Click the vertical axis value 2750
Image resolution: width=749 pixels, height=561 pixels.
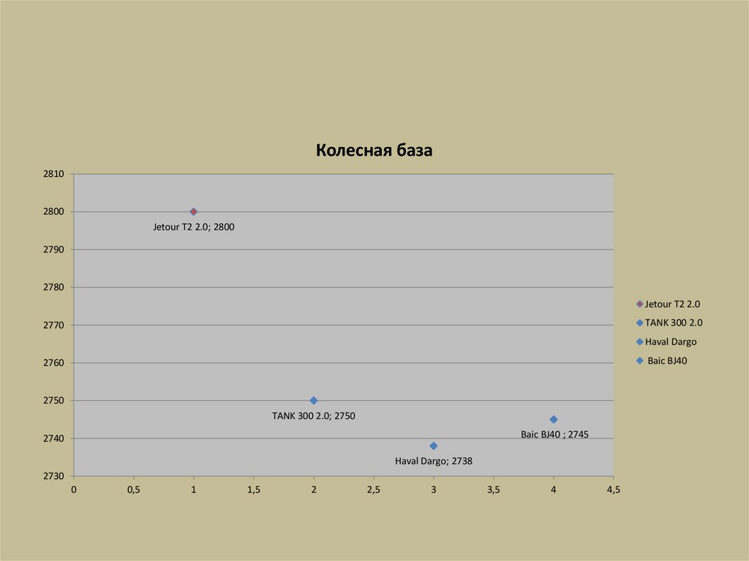53,400
